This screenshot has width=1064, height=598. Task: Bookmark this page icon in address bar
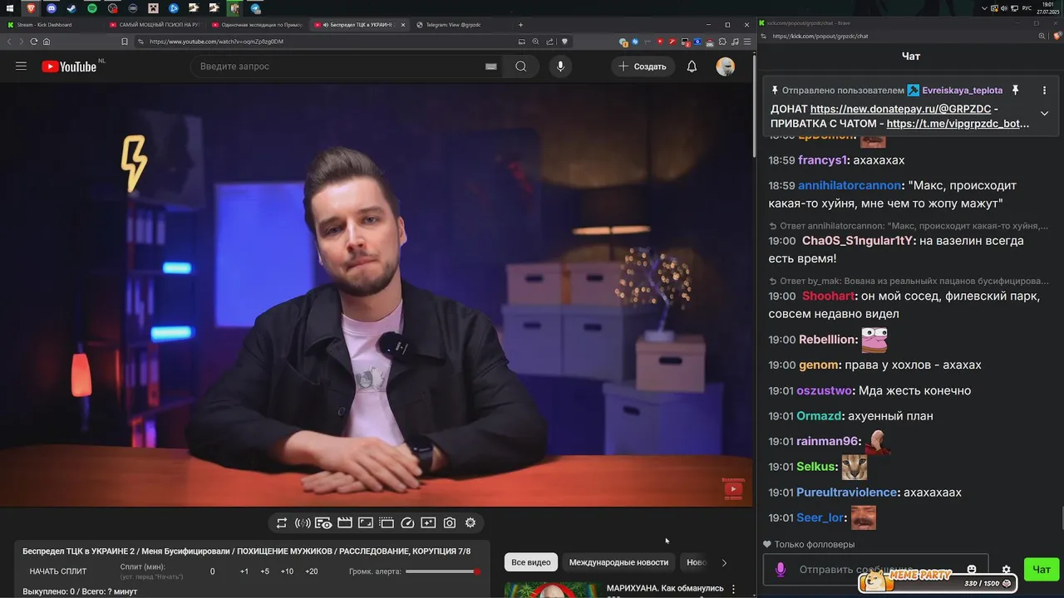pyautogui.click(x=125, y=42)
